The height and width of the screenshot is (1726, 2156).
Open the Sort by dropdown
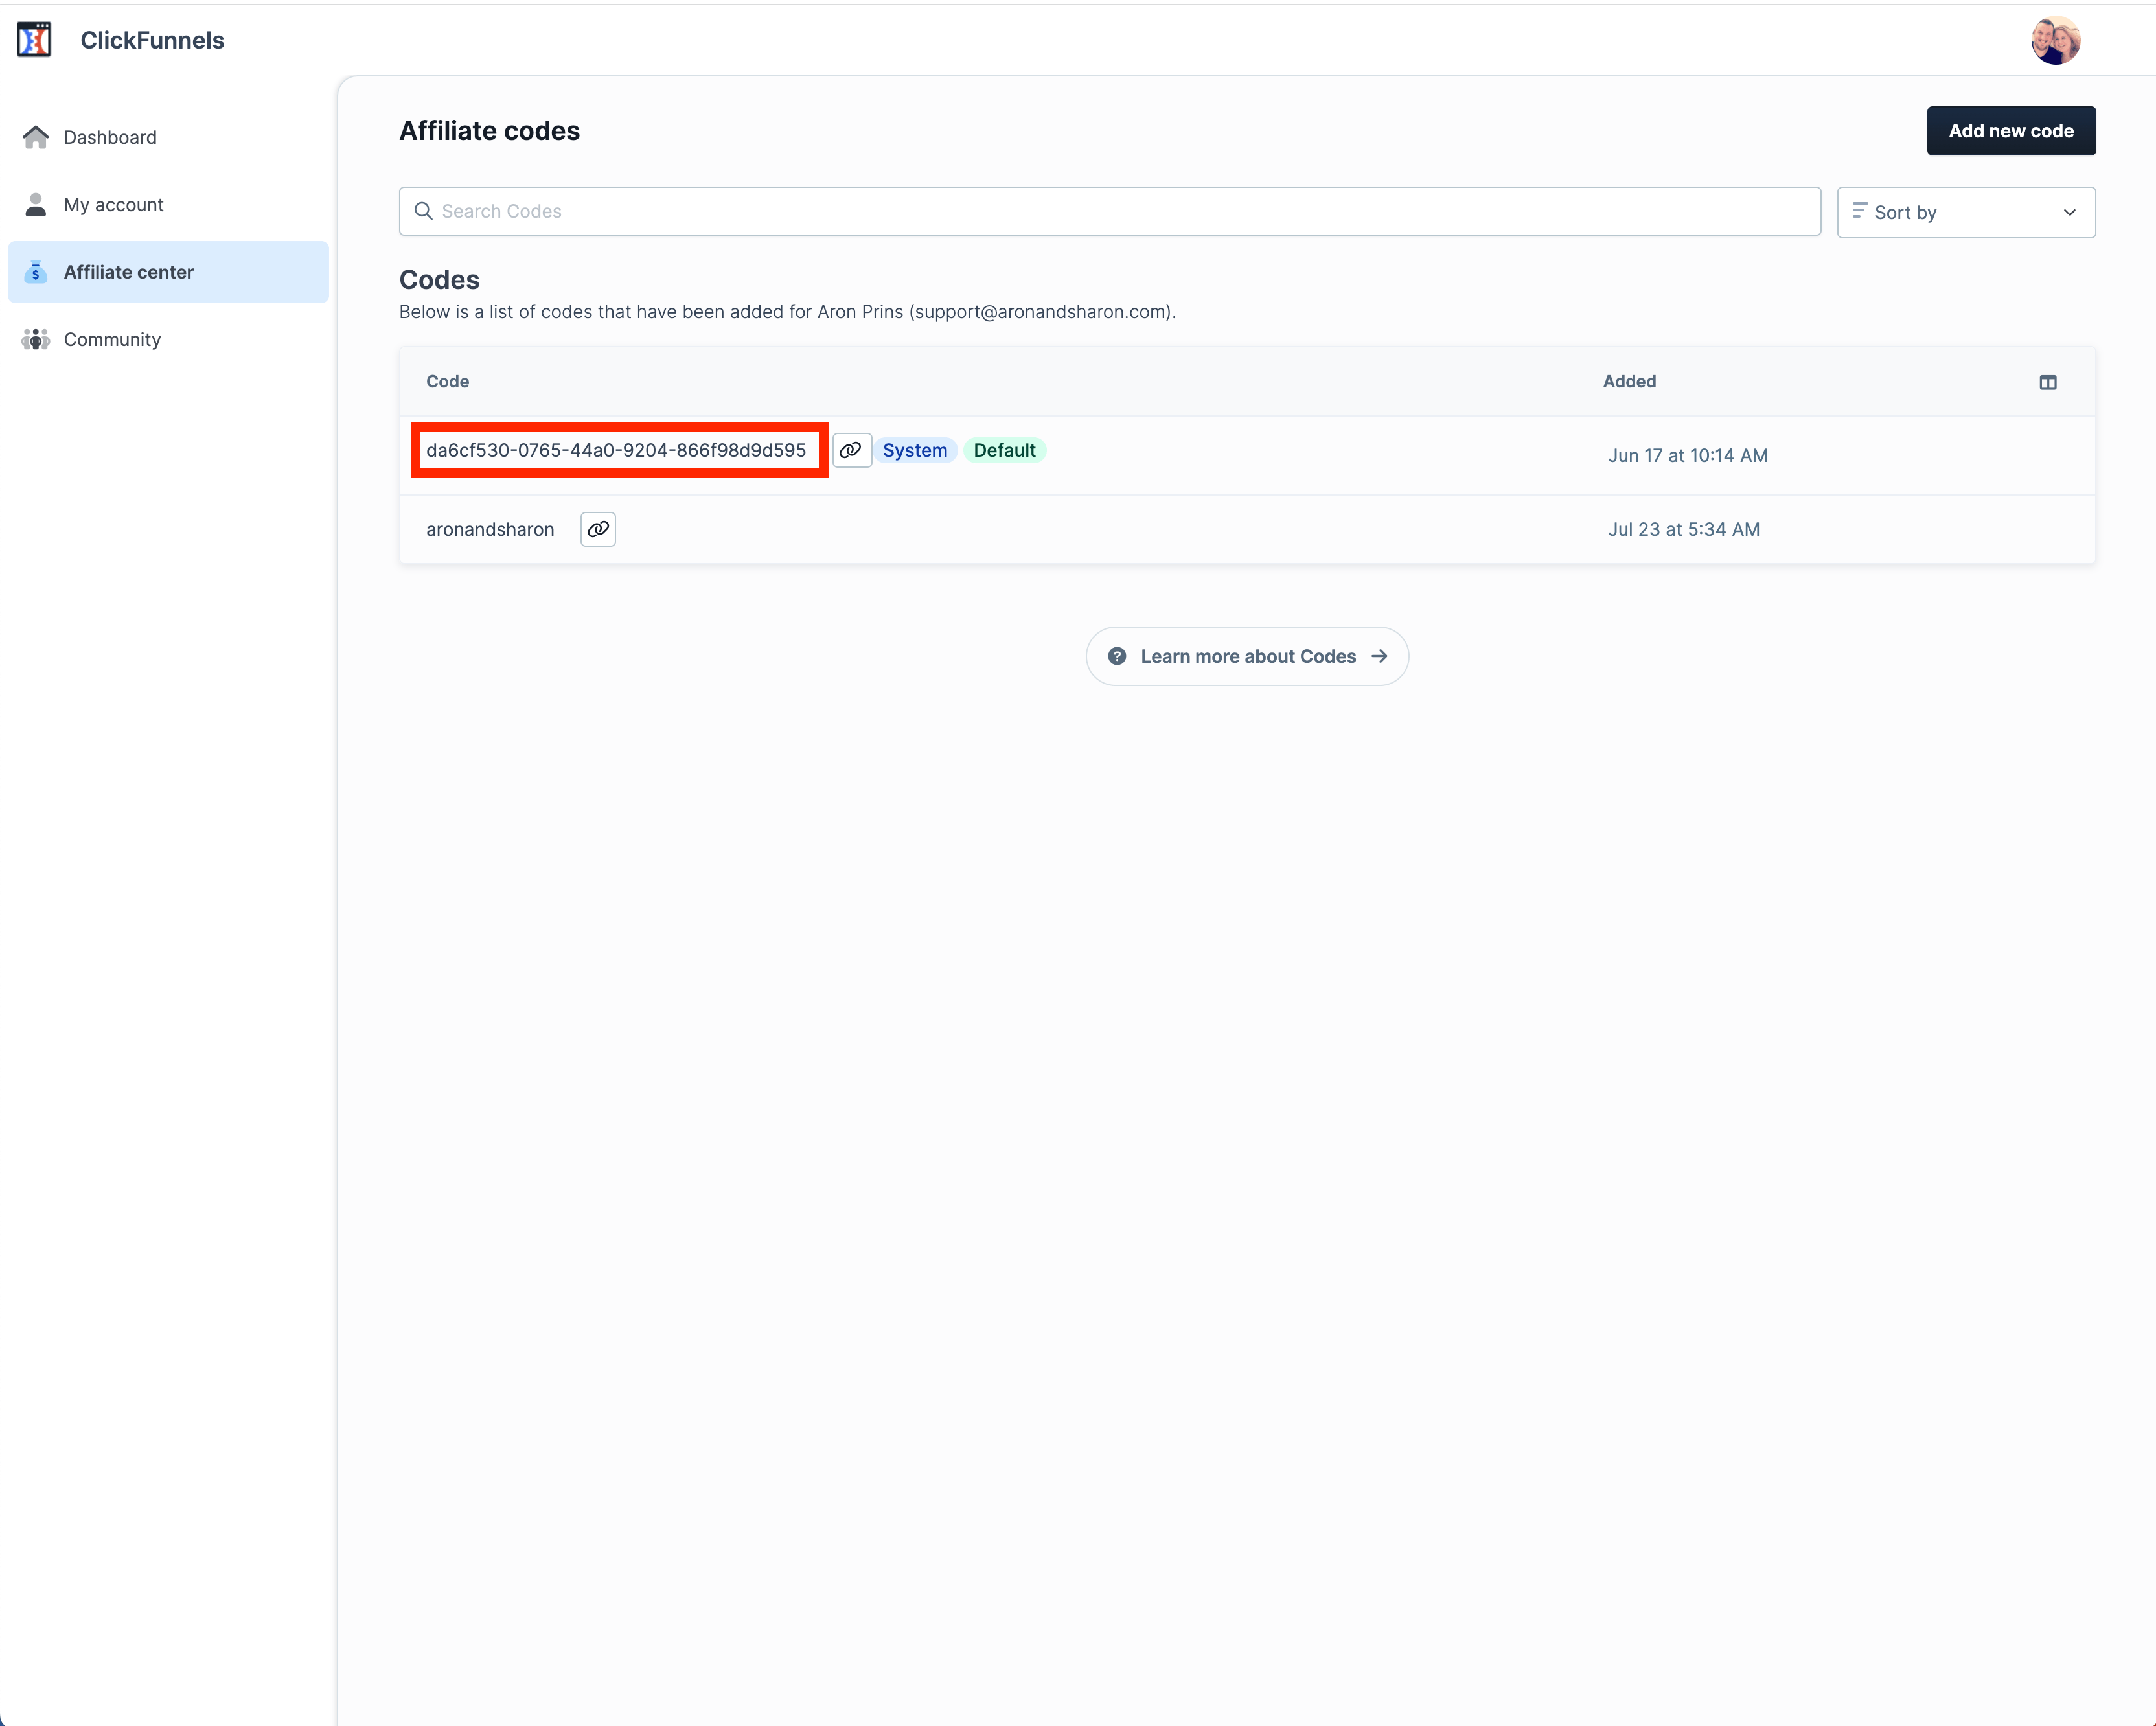(1966, 212)
